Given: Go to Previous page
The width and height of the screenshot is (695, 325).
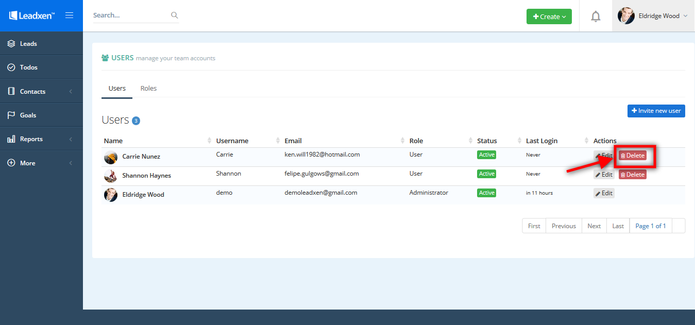Looking at the screenshot, I should pyautogui.click(x=564, y=226).
